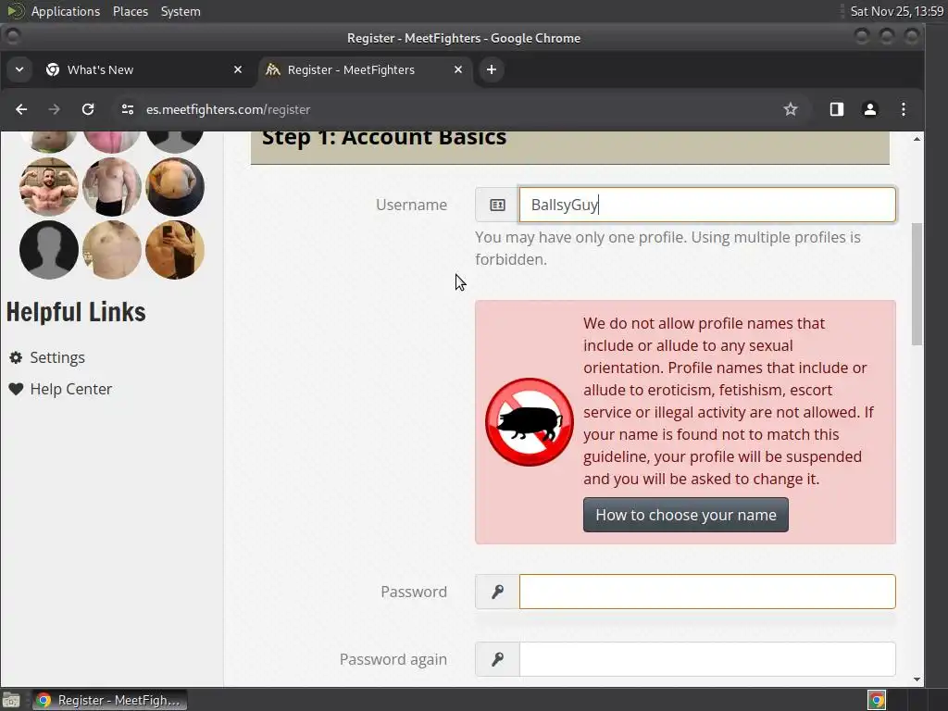The width and height of the screenshot is (948, 711).
Task: Focus the Password again input field
Action: (x=706, y=659)
